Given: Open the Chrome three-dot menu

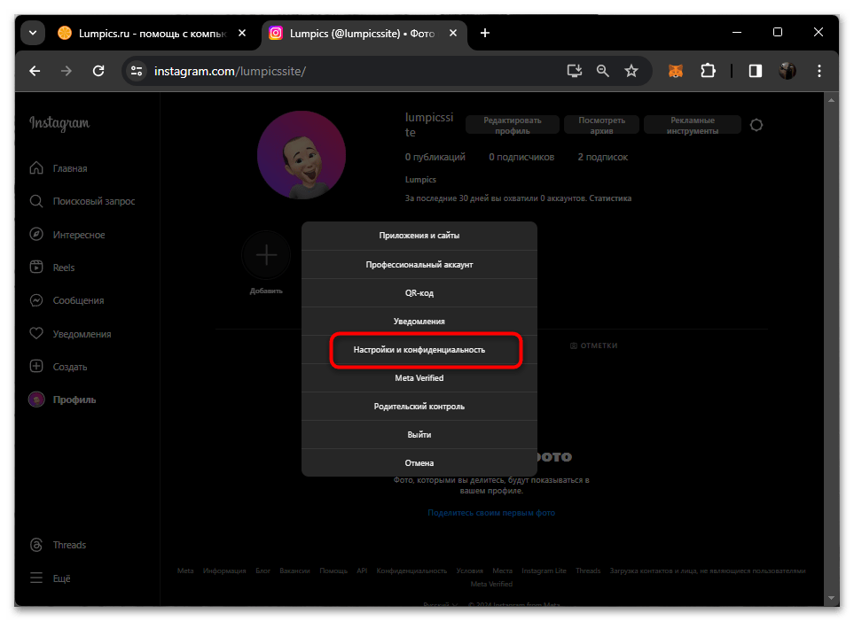Looking at the screenshot, I should (x=819, y=71).
